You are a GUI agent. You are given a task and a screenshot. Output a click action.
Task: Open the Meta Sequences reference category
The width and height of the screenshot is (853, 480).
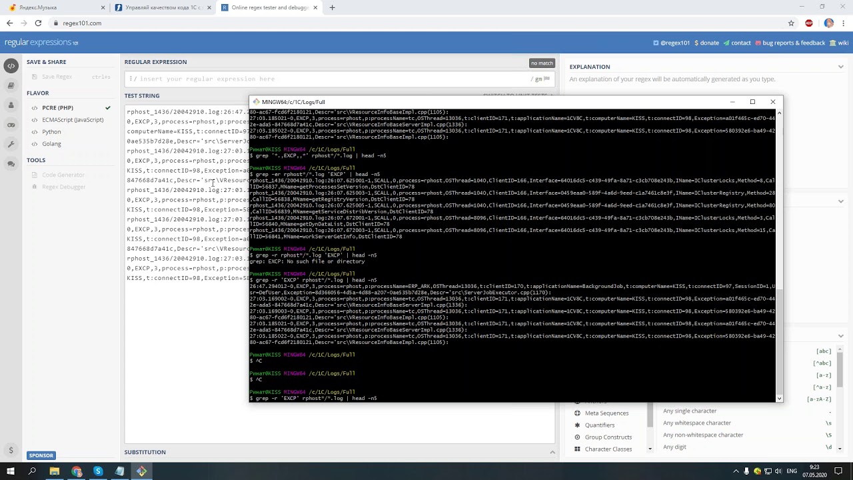click(606, 413)
